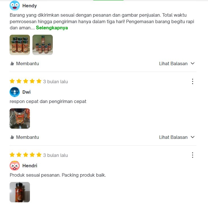Expand Lihat Balasan on Dwi's review
Viewport: 208px width, 204px height.
tap(177, 137)
